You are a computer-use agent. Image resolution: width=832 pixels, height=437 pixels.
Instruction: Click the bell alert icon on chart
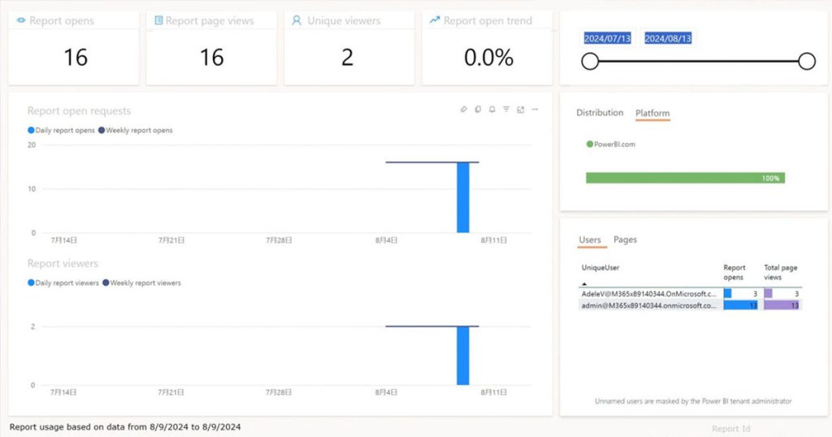pyautogui.click(x=492, y=110)
